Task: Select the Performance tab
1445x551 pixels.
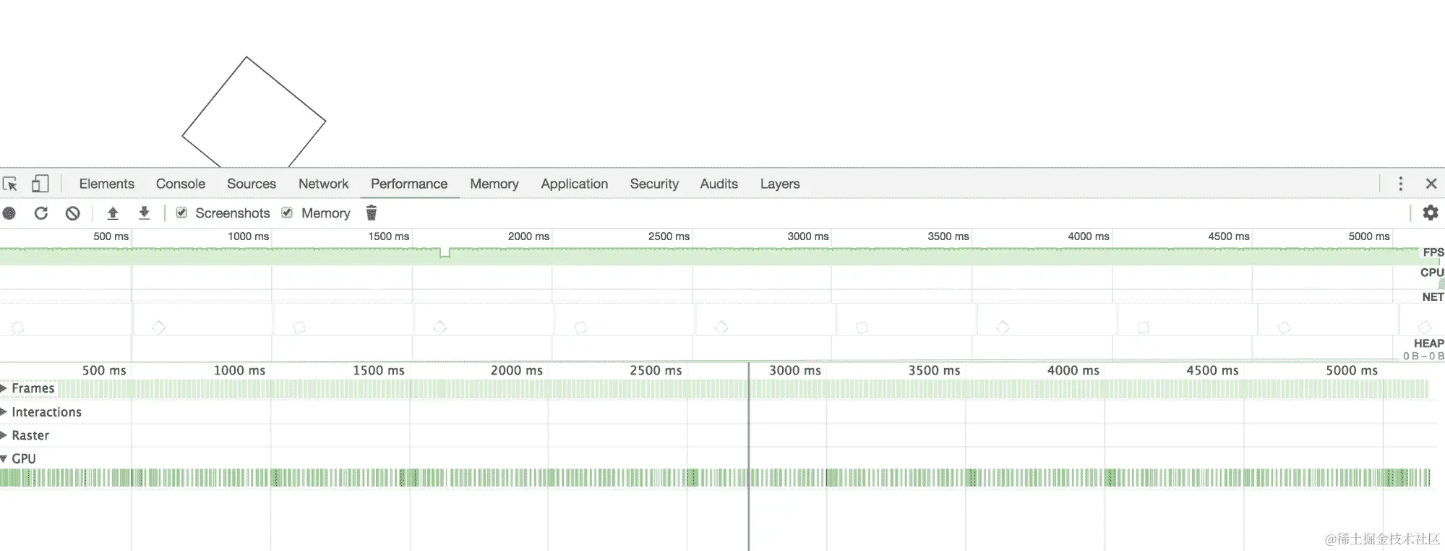Action: point(409,184)
